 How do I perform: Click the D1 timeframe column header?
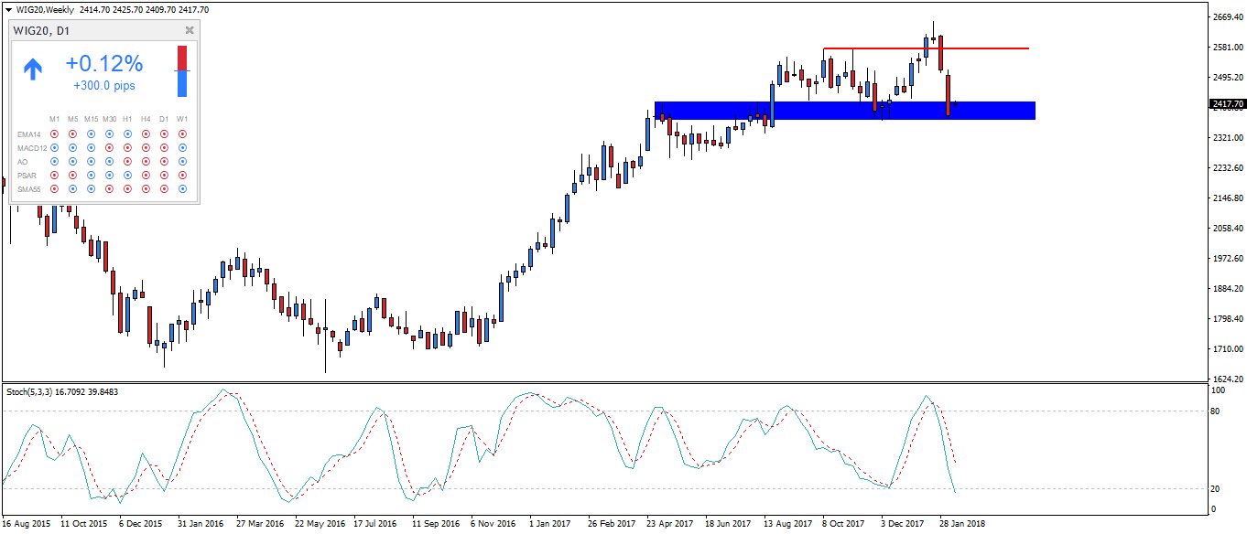point(164,119)
